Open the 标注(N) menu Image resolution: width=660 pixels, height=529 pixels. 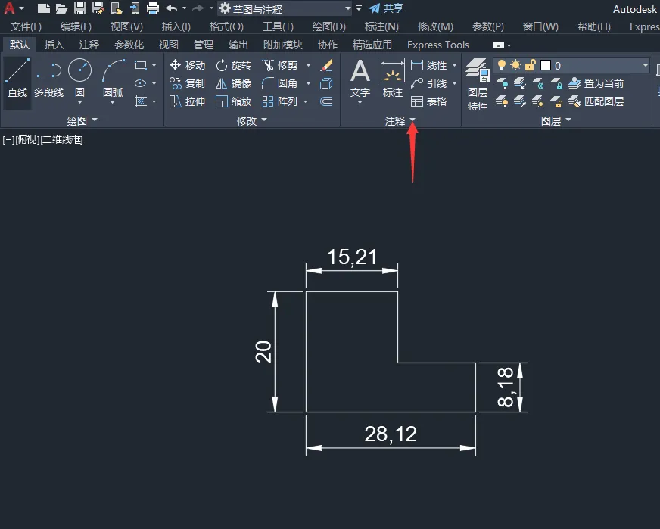pyautogui.click(x=381, y=27)
